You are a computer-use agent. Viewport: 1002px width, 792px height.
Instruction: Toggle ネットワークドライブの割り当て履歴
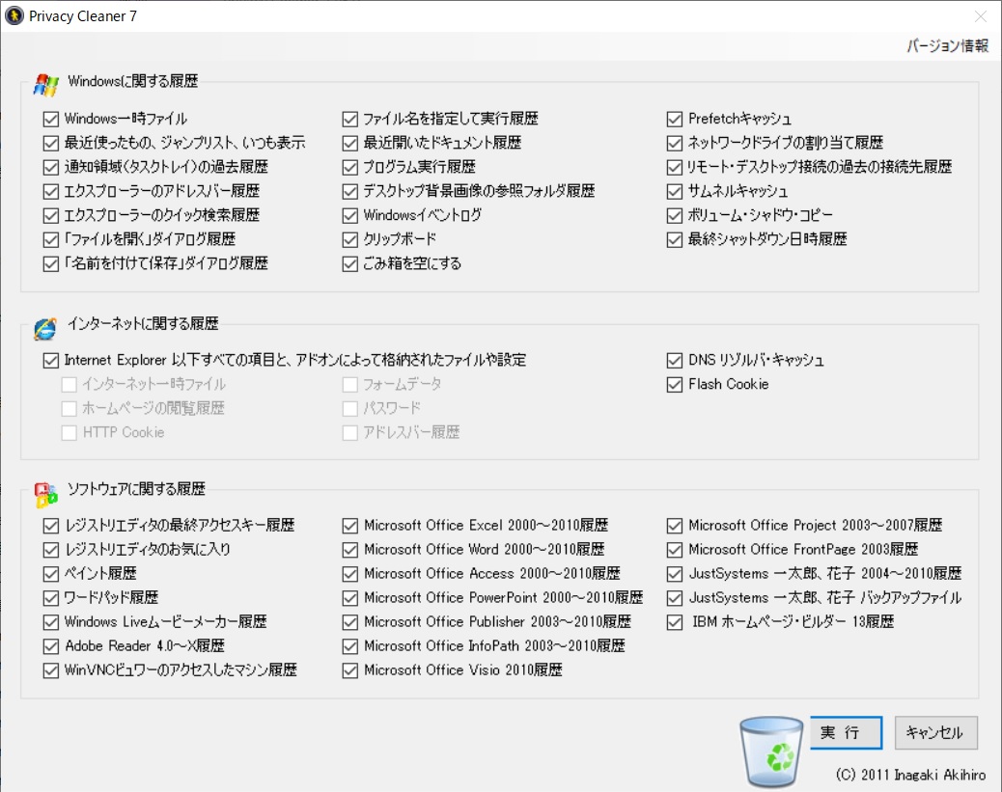(x=674, y=143)
